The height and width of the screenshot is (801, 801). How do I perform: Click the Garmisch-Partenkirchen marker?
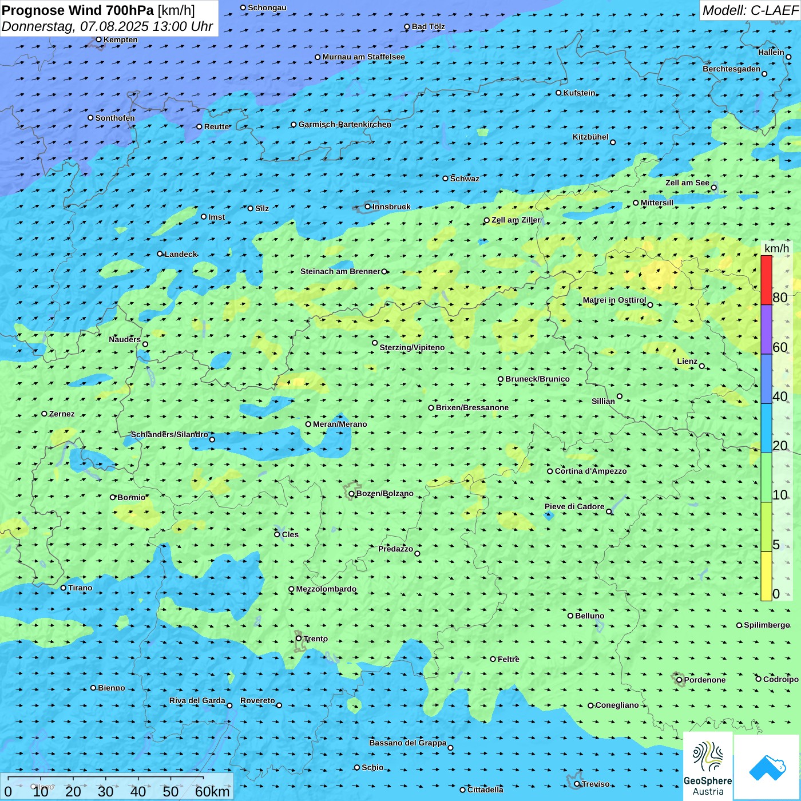click(294, 125)
